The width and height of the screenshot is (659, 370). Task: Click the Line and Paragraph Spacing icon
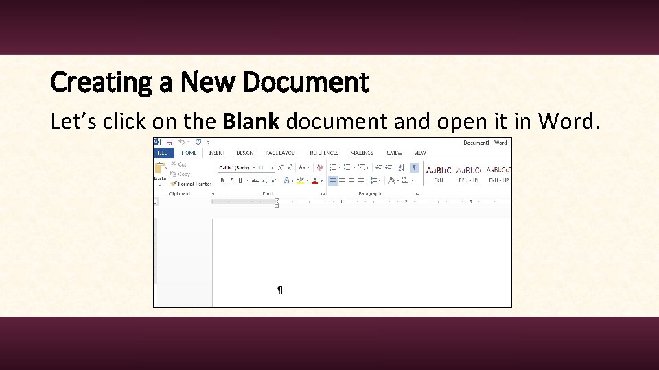373,180
